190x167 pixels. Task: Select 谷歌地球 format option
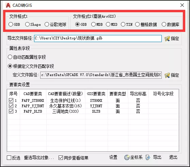click(47, 24)
